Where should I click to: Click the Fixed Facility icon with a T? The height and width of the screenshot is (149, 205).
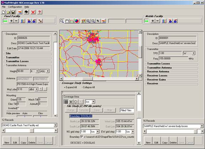(40, 21)
